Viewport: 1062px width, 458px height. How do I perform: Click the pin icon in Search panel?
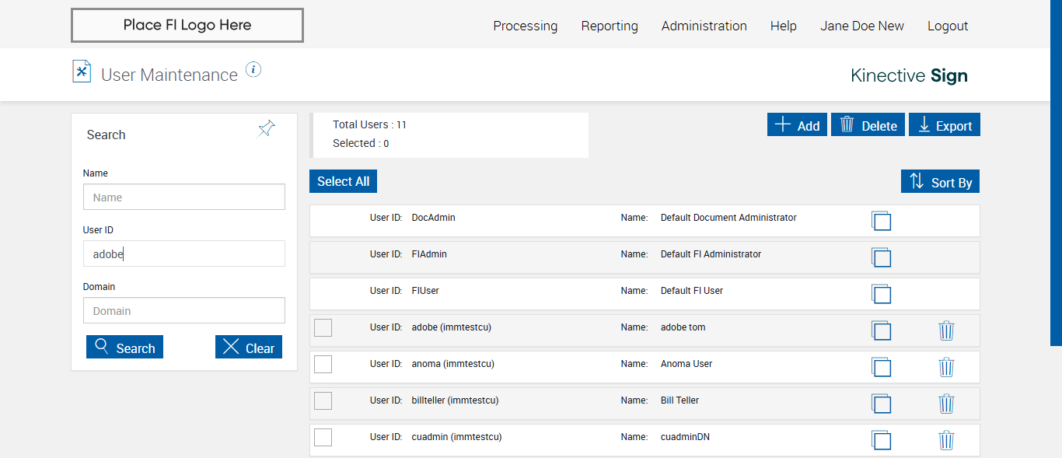[267, 129]
